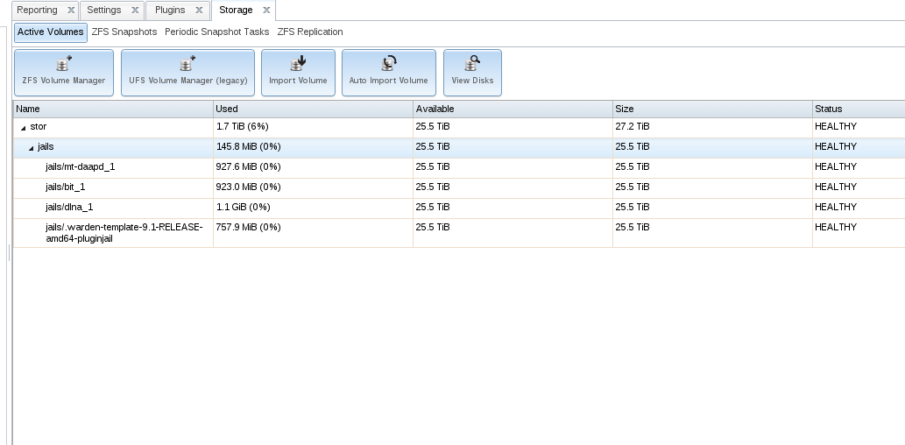Viewport: 905px width, 445px height.
Task: Open the ZFS Volume Manager
Action: point(64,72)
